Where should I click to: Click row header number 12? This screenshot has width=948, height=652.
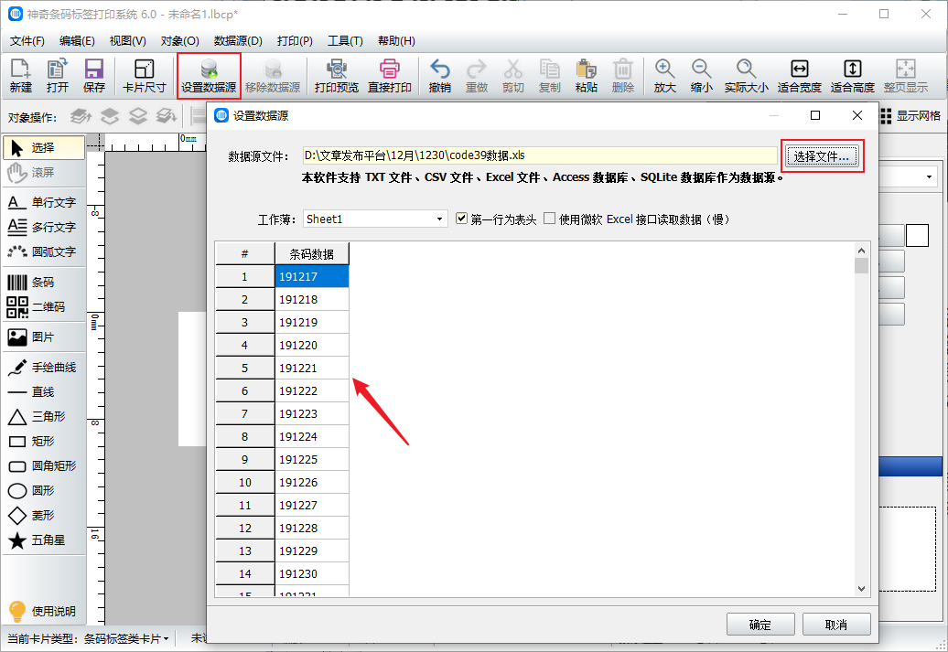click(x=245, y=529)
